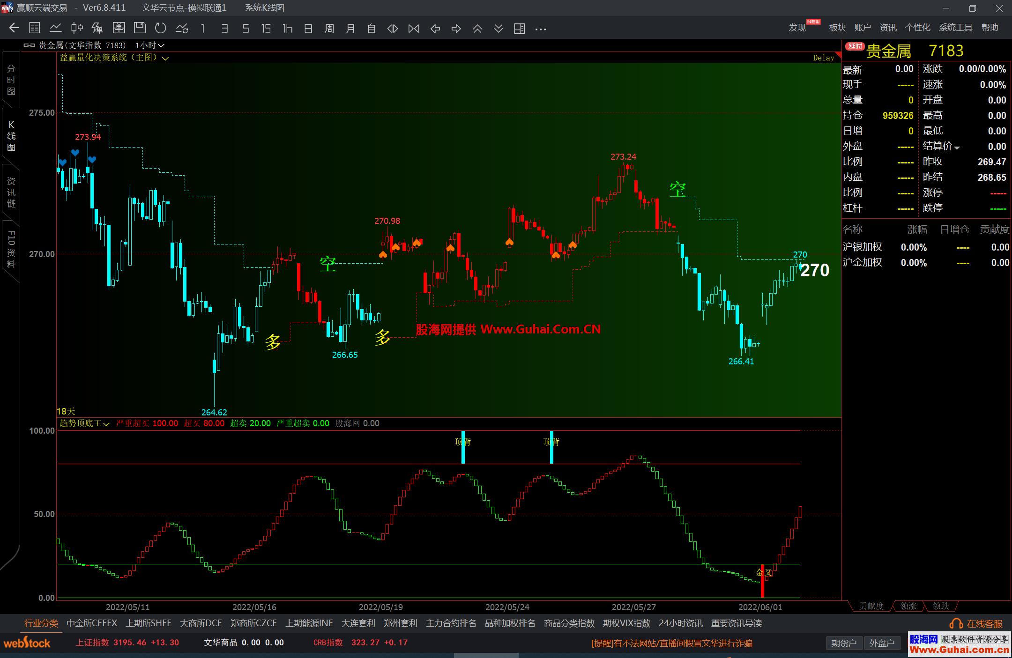The width and height of the screenshot is (1012, 658).
Task: Switch to 分时图 side tab
Action: click(x=11, y=80)
